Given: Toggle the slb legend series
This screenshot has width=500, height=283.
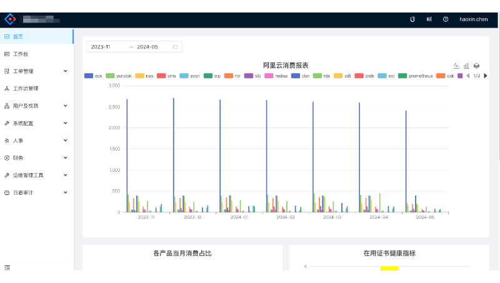Looking at the screenshot, I should [252, 76].
